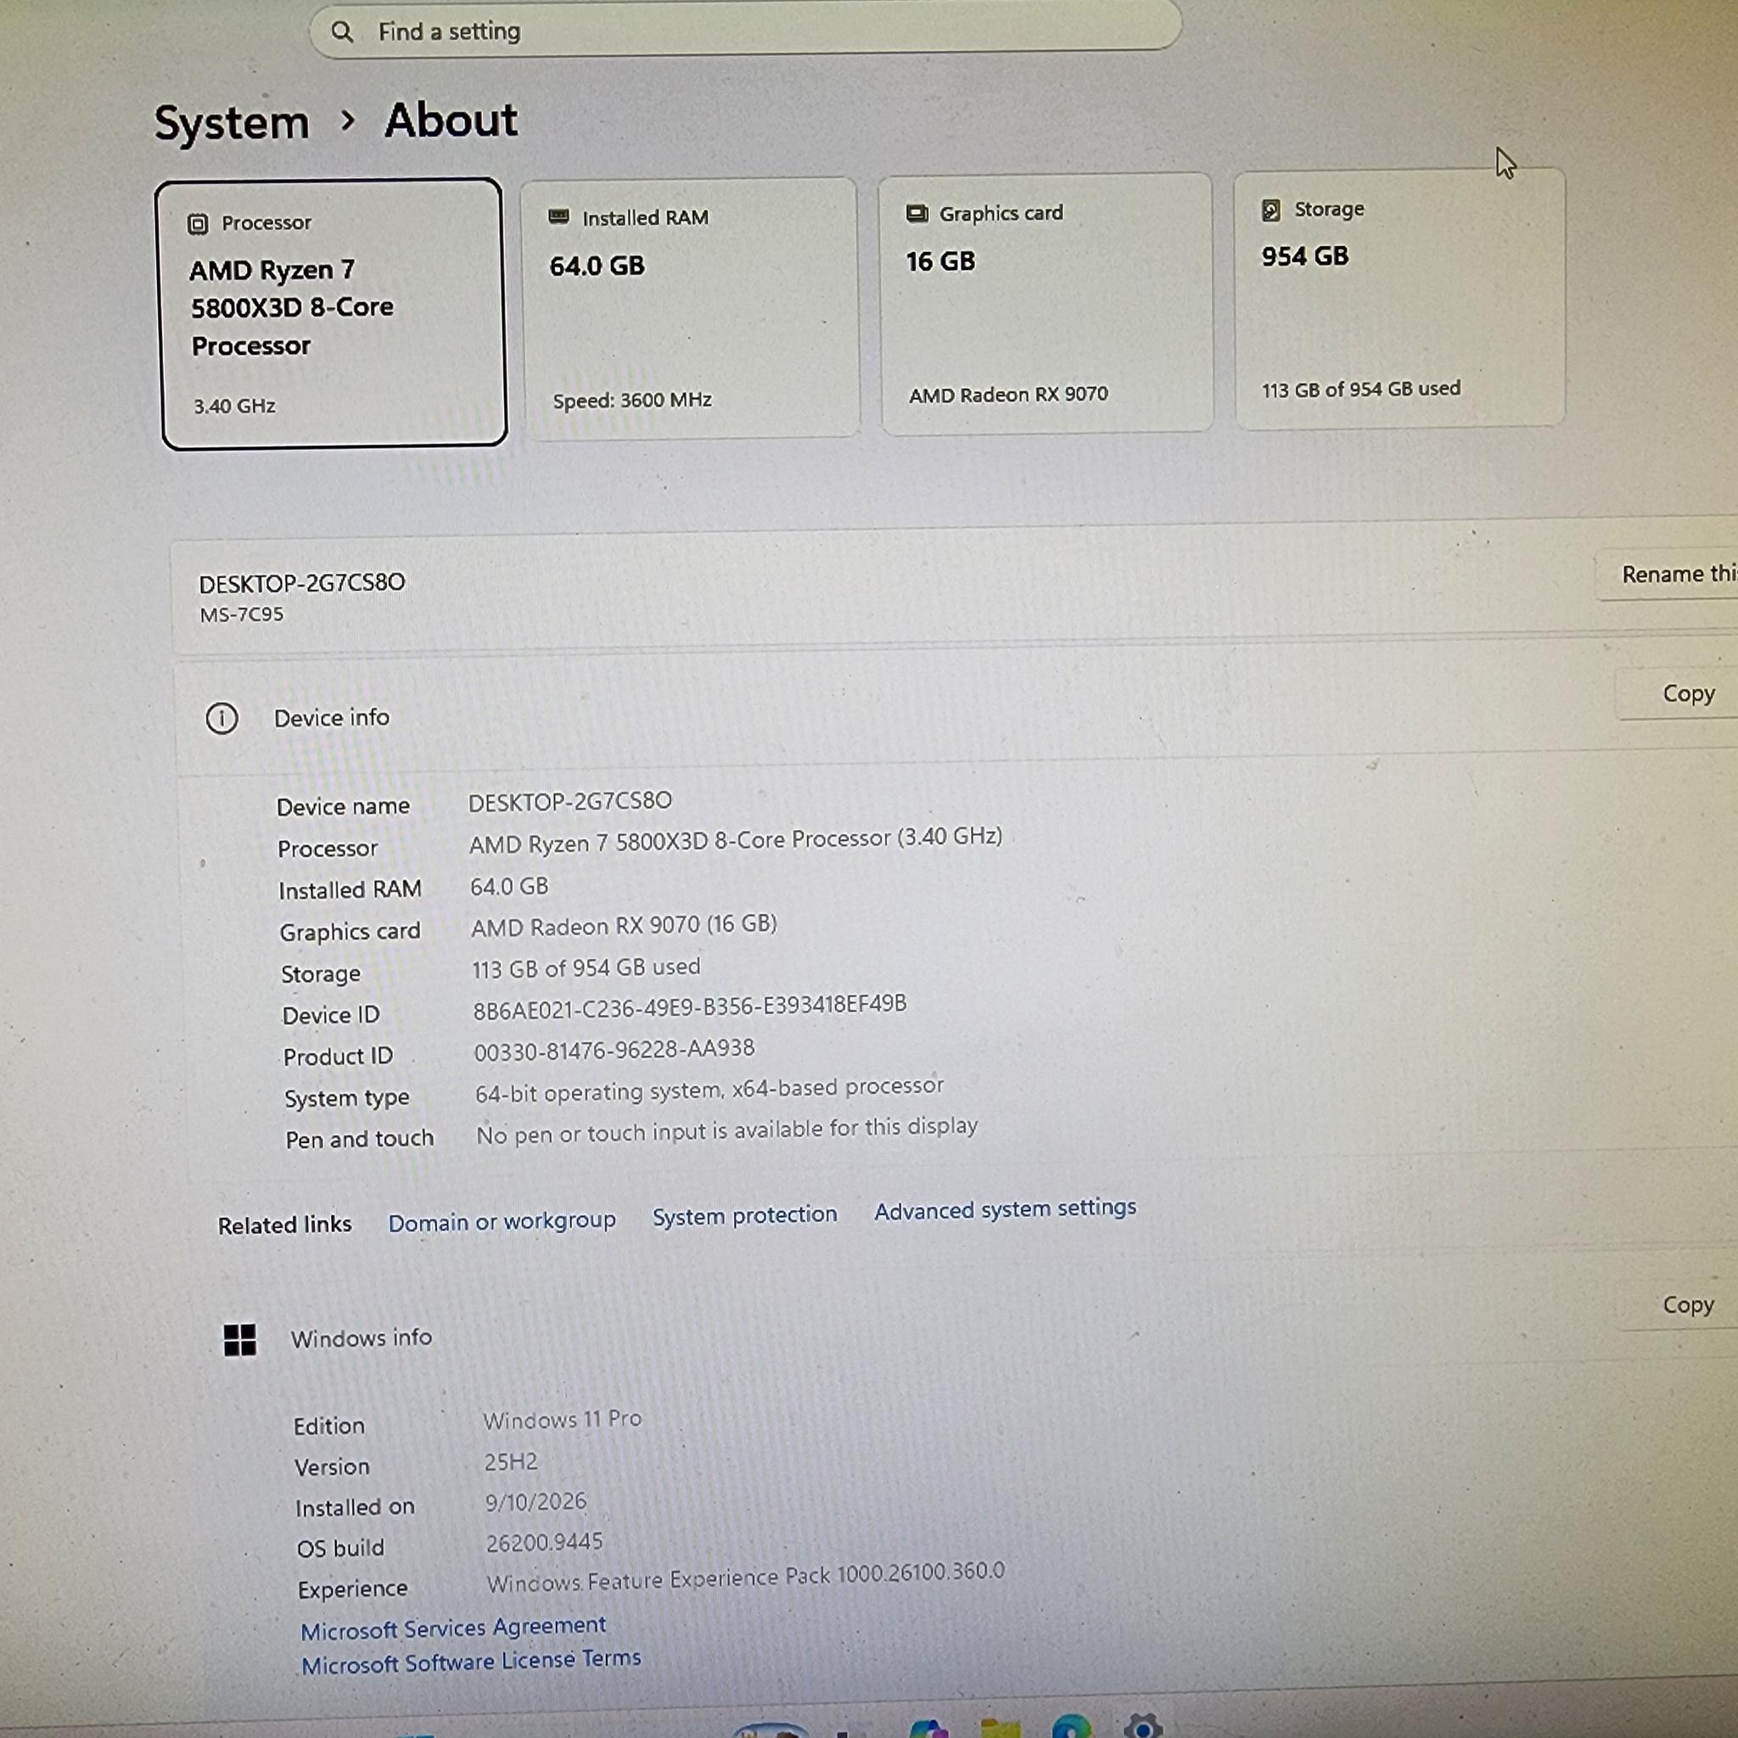Click the Installed on date 9/10/2026
The height and width of the screenshot is (1738, 1738).
(536, 1501)
